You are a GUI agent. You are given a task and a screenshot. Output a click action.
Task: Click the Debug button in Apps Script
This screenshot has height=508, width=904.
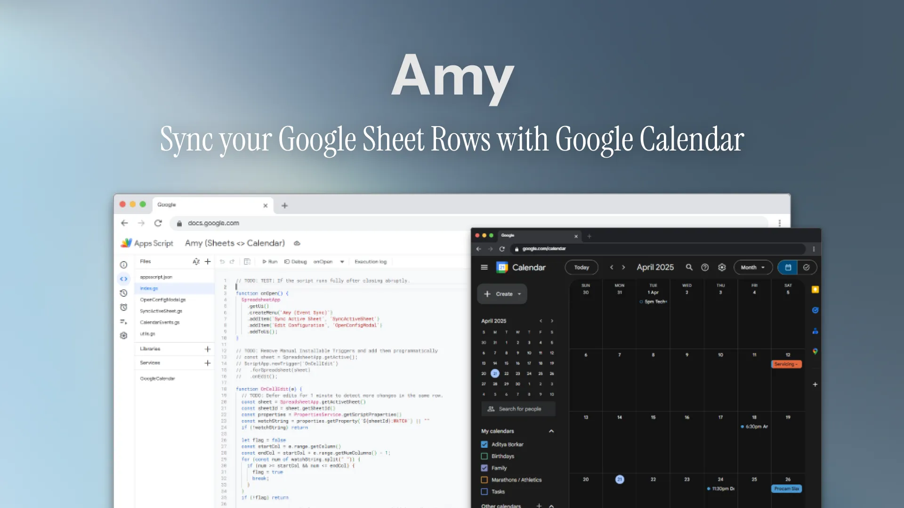tap(296, 262)
